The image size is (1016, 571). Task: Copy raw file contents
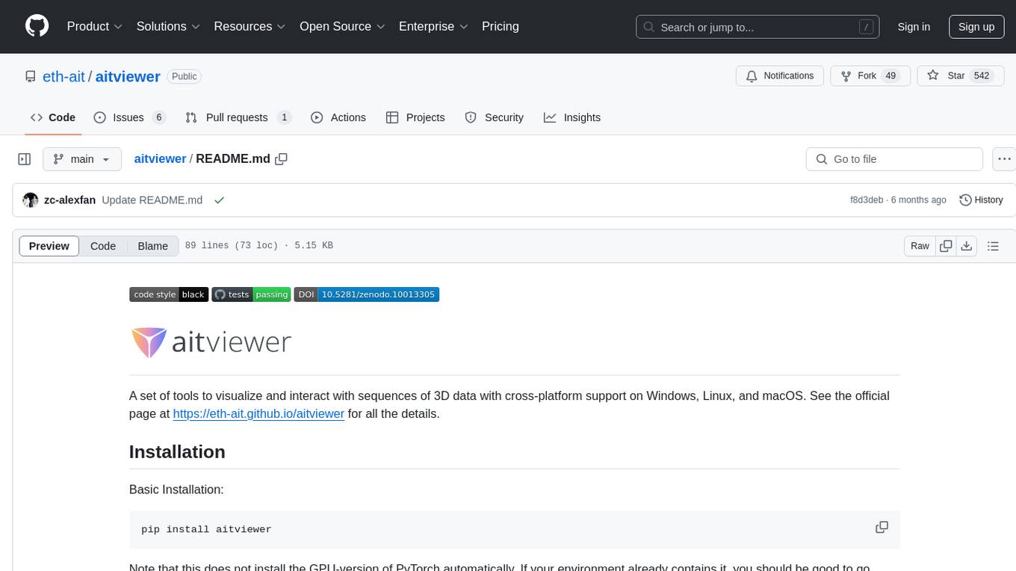(x=946, y=246)
